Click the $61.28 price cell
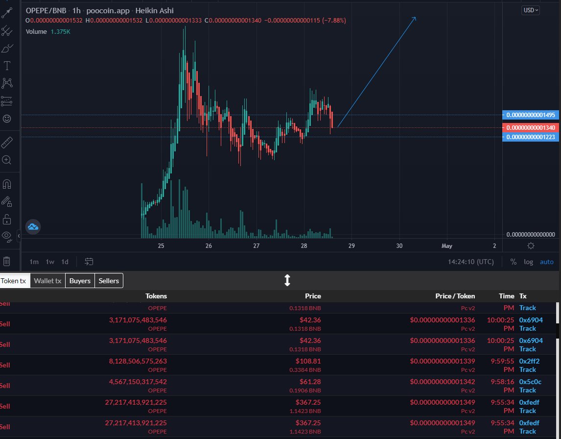Viewport: 561px width, 439px height. coord(310,382)
